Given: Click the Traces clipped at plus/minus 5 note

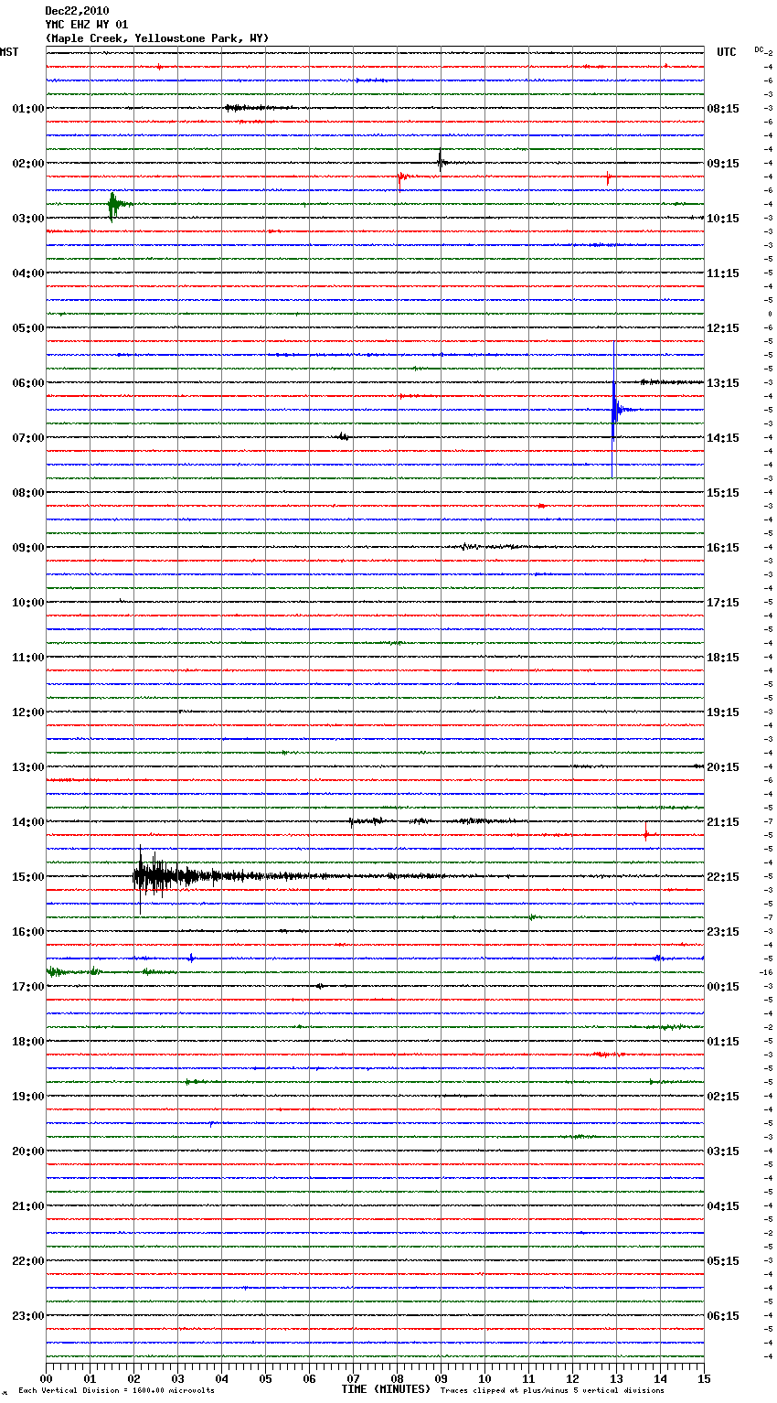Looking at the screenshot, I should coord(552,1391).
